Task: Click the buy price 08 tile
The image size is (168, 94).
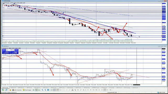Action: [14, 52]
